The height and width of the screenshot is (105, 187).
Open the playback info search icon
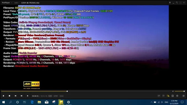[168, 96]
